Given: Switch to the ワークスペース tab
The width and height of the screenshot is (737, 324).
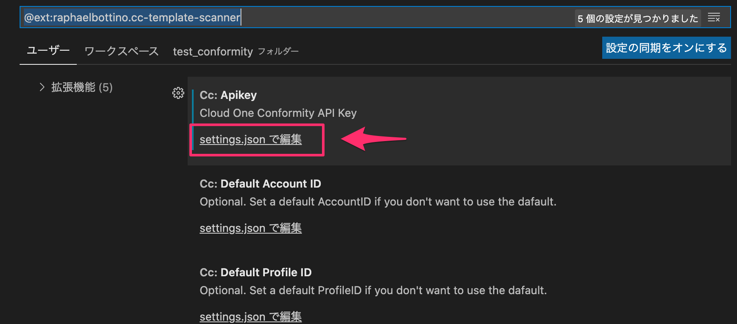Looking at the screenshot, I should click(x=121, y=51).
